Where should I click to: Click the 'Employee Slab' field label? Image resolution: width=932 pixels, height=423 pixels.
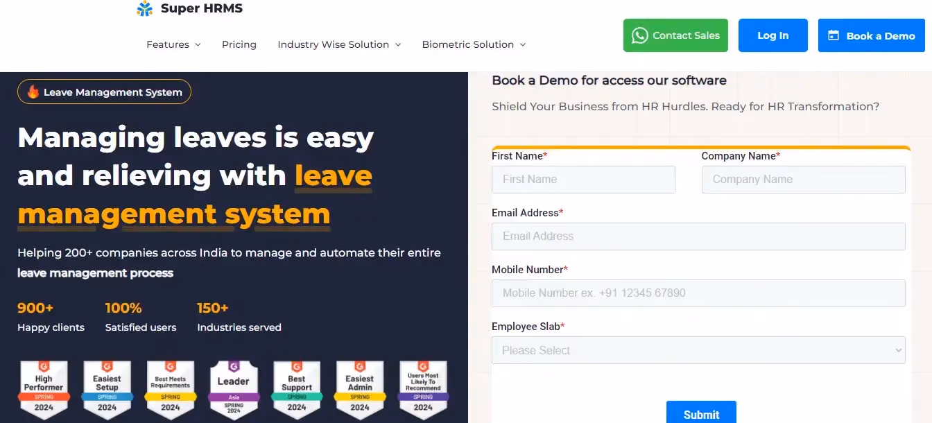528,327
